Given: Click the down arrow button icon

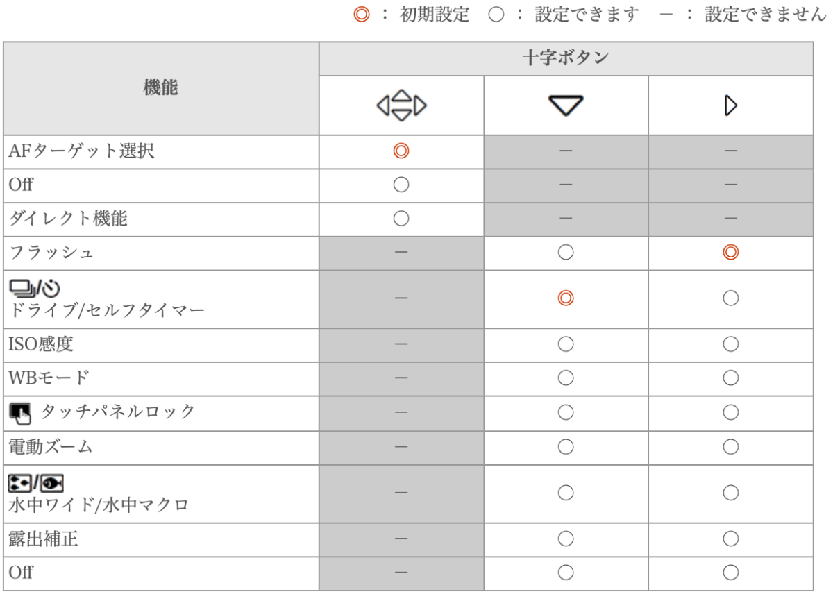Looking at the screenshot, I should (566, 106).
